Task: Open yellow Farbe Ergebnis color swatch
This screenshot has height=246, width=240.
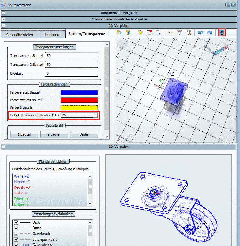Action: 79,107
